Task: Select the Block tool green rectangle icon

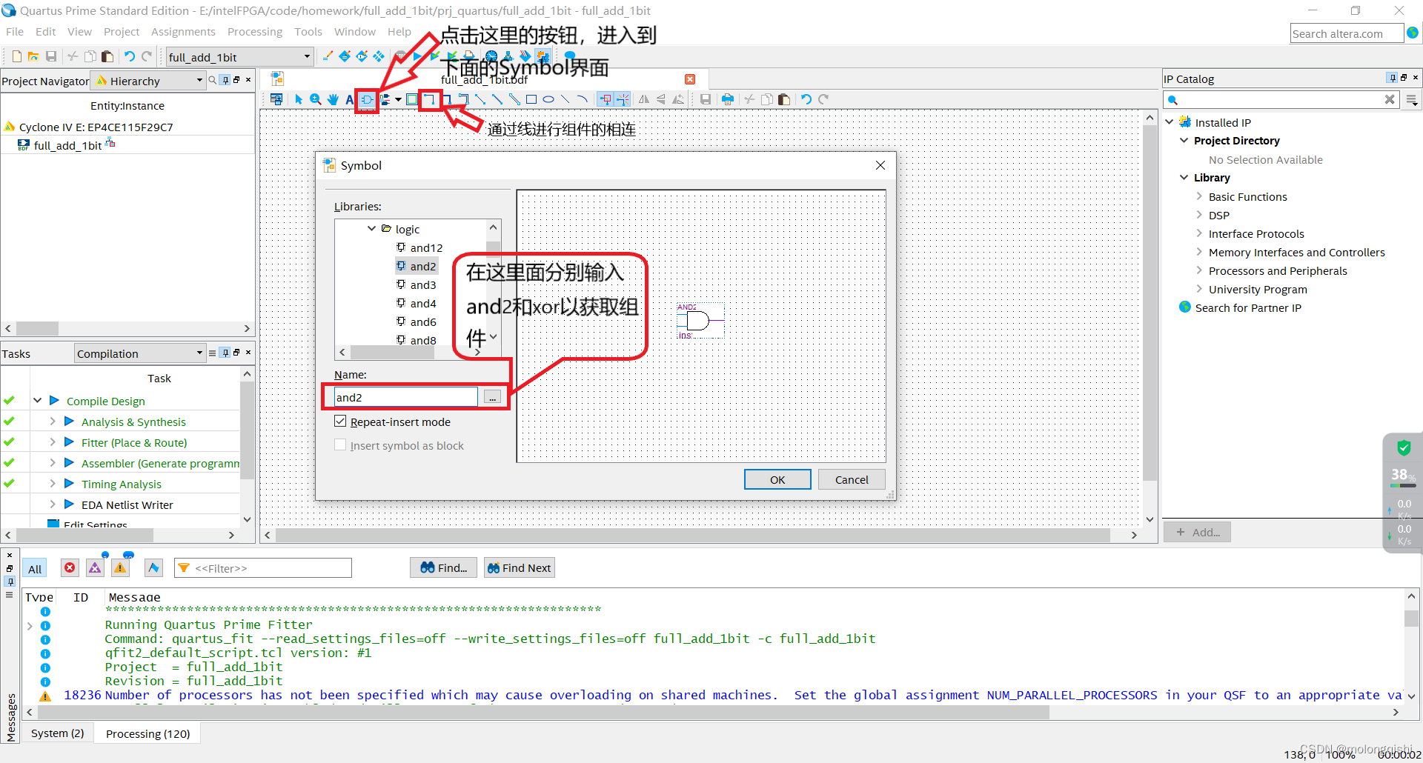Action: coord(412,99)
